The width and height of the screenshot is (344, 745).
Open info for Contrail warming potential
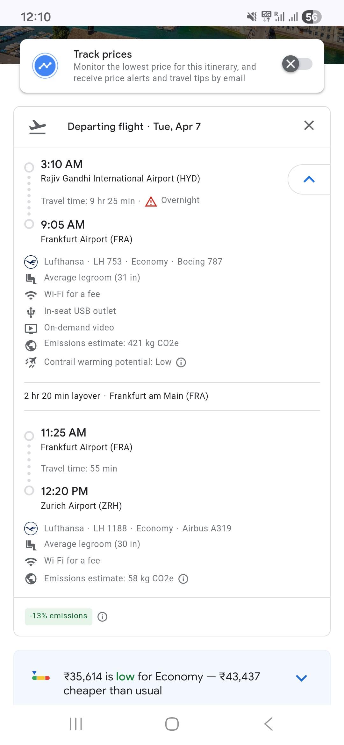pos(181,362)
